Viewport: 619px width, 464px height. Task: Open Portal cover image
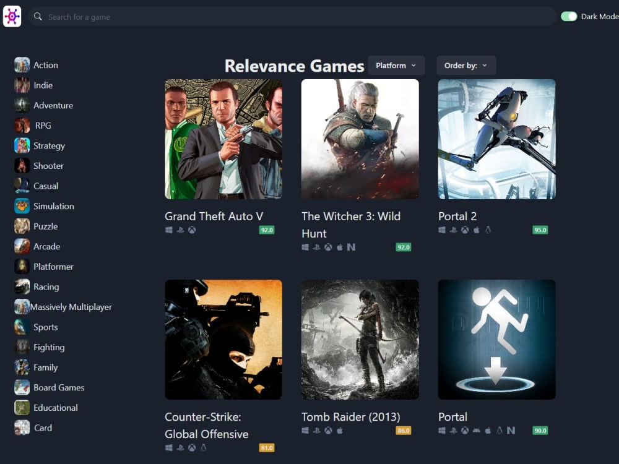tap(496, 339)
